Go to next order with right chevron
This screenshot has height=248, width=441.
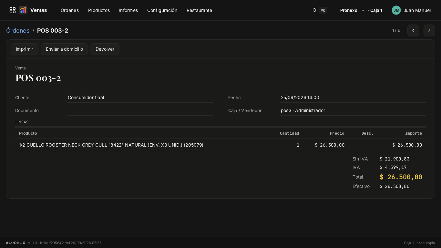[429, 30]
